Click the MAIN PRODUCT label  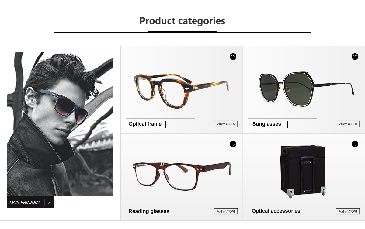click(25, 203)
